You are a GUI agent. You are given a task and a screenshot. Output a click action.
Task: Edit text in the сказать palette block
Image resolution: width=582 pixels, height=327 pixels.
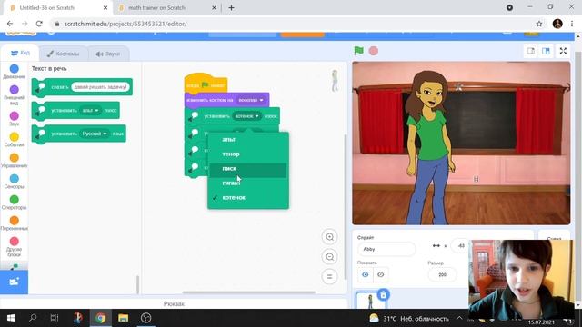(100, 87)
